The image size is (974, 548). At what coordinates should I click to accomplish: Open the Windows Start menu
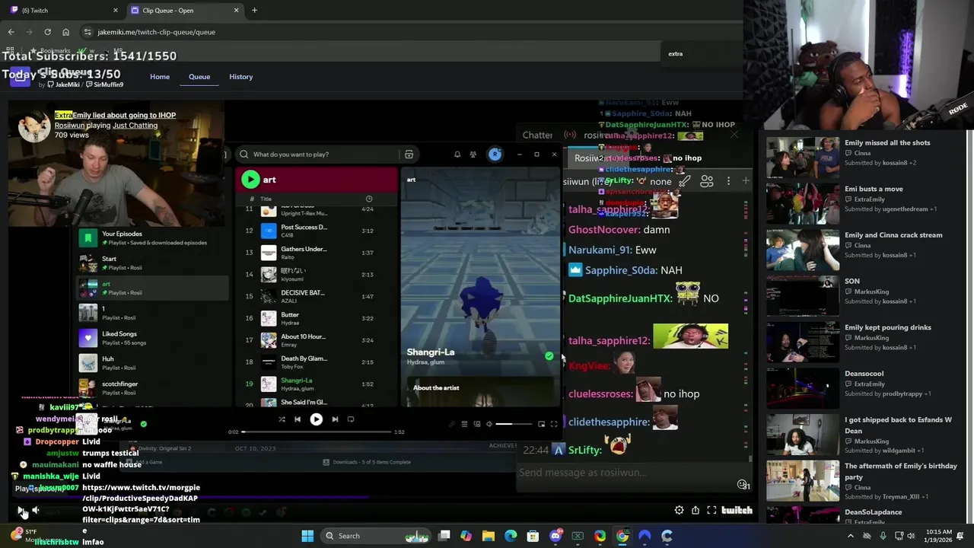point(307,536)
